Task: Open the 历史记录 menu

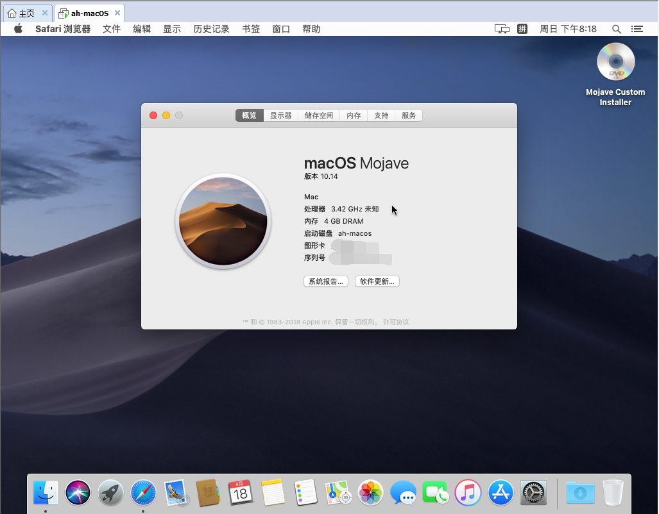Action: [211, 29]
